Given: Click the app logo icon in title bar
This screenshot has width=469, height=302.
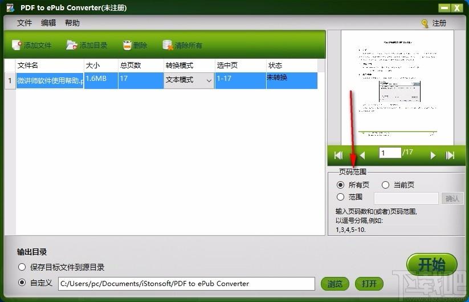Looking at the screenshot, I should point(10,7).
